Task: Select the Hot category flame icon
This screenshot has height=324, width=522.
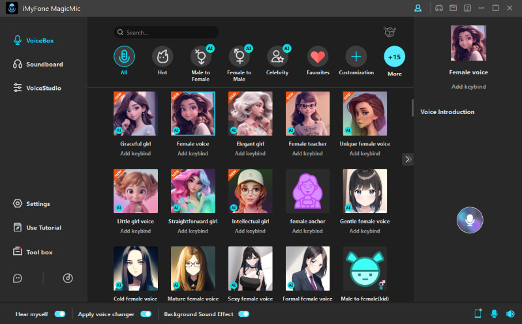Action: tap(162, 57)
